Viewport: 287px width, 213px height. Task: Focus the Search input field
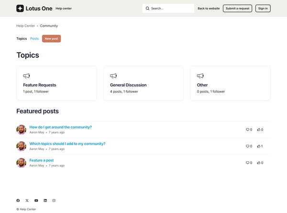168,9
